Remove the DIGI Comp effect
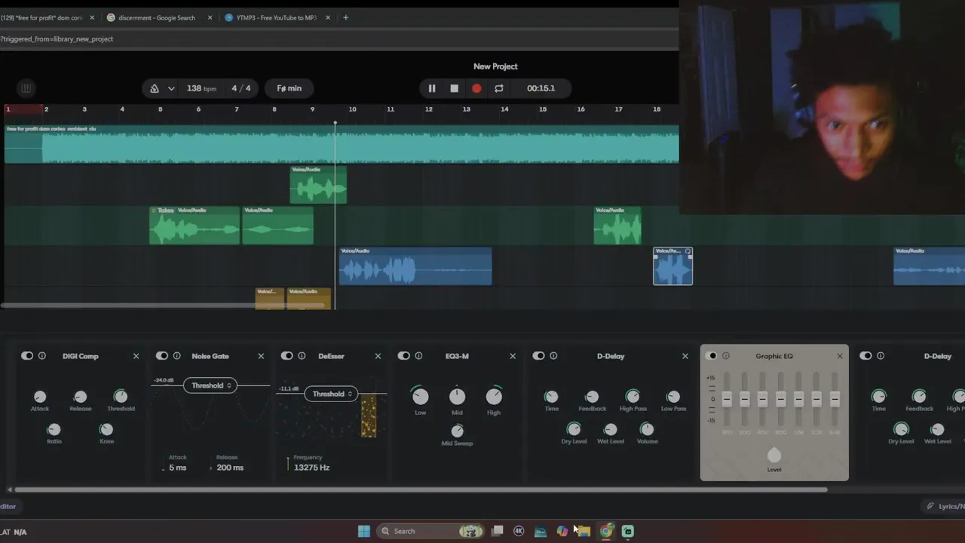 tap(136, 356)
